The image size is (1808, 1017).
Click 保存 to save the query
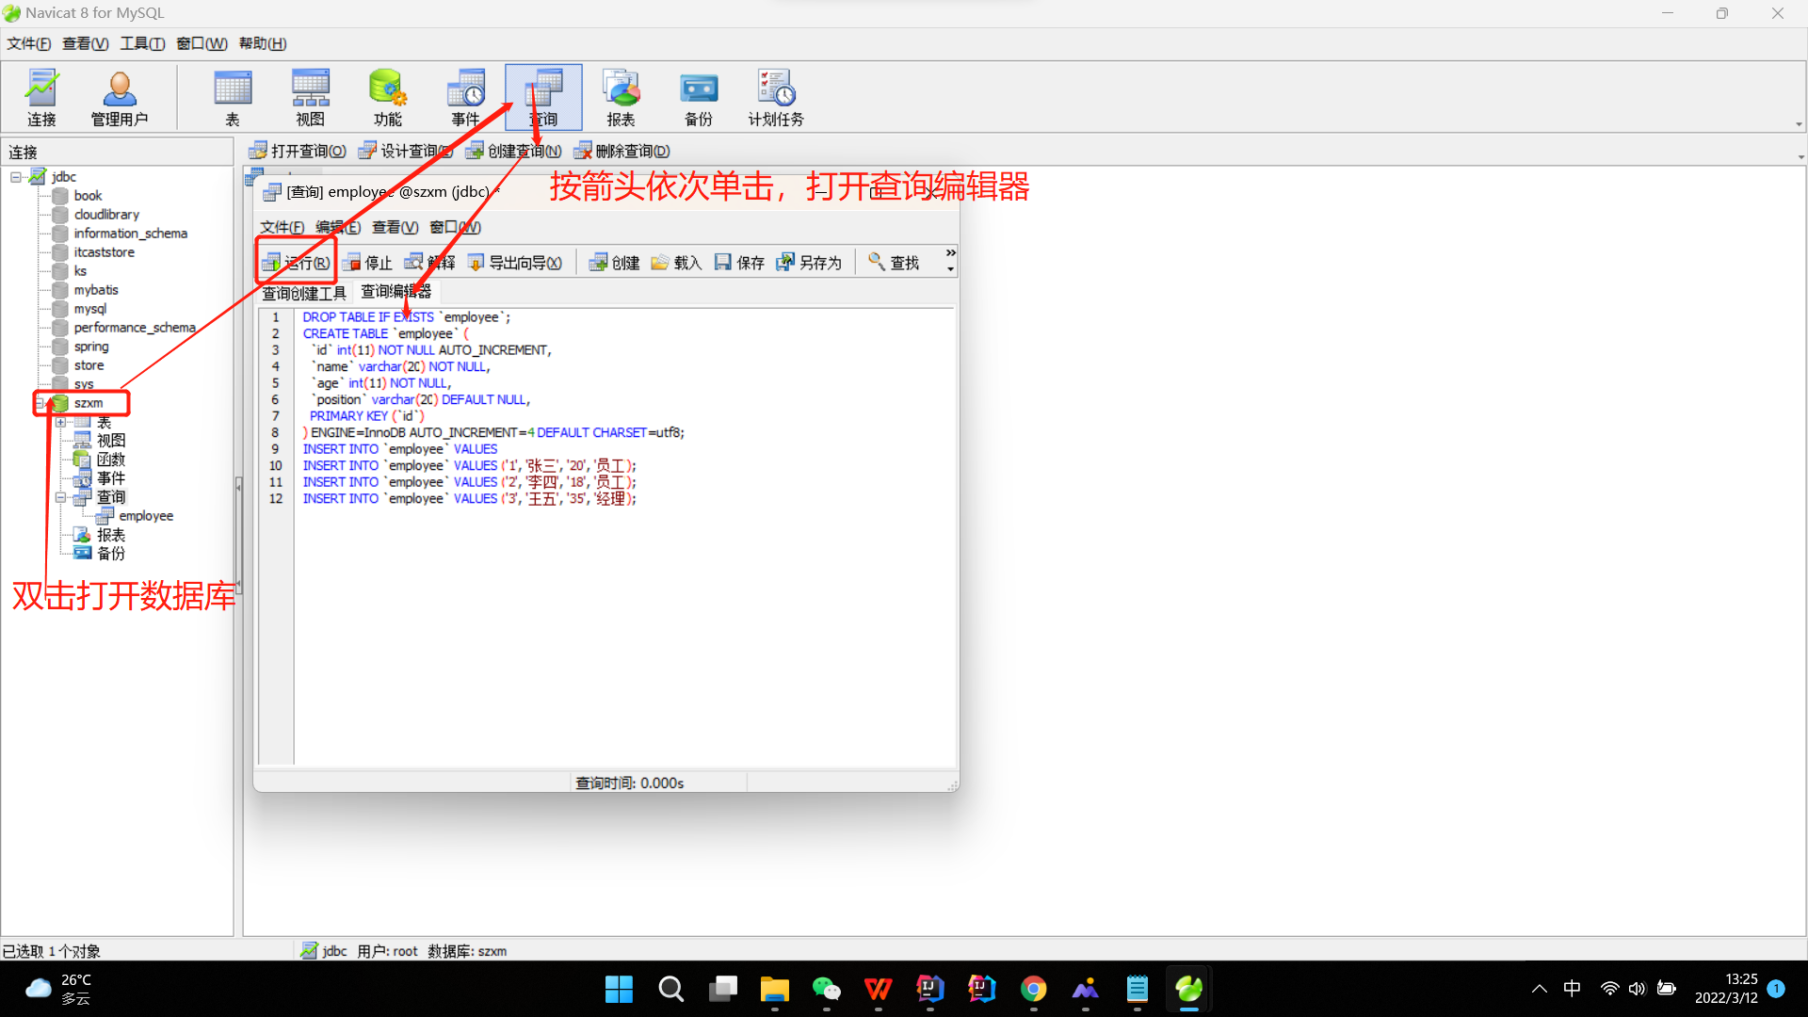pyautogui.click(x=740, y=263)
